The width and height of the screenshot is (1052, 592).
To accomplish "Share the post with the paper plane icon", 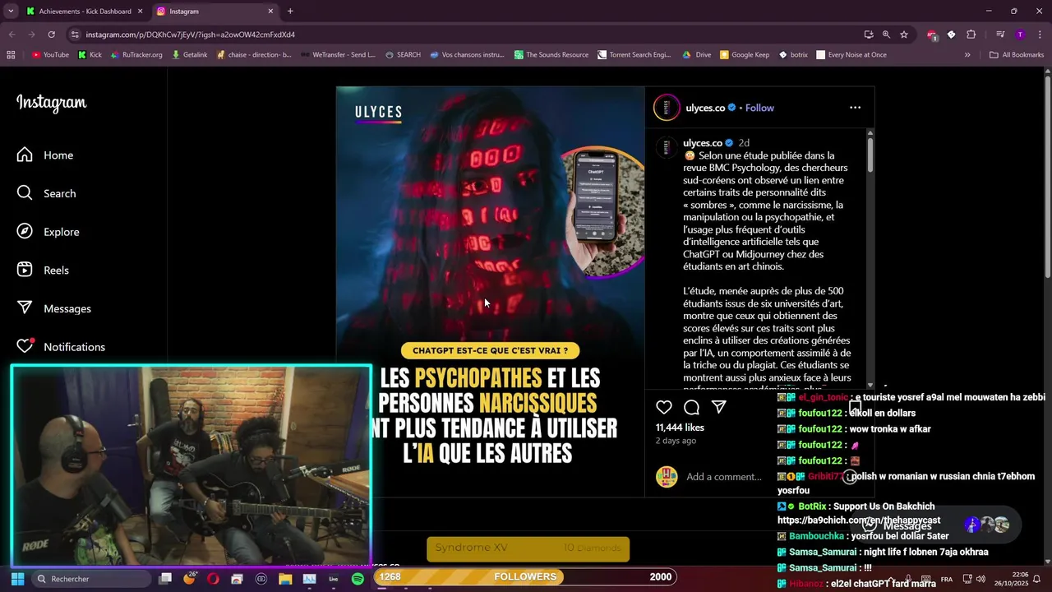I will click(x=718, y=407).
